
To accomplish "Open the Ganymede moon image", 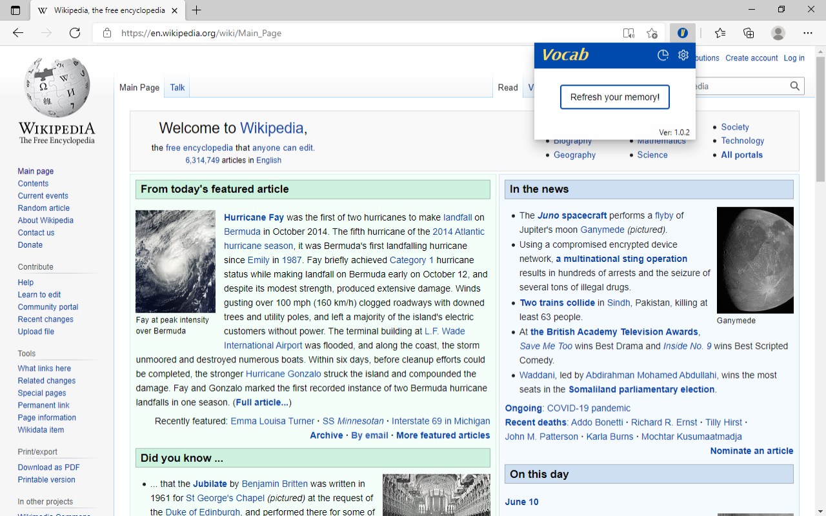I will coord(755,260).
